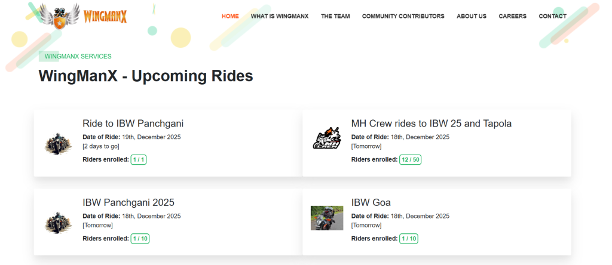Click the WingManX winged logo icon
This screenshot has width=612, height=265.
pyautogui.click(x=59, y=16)
